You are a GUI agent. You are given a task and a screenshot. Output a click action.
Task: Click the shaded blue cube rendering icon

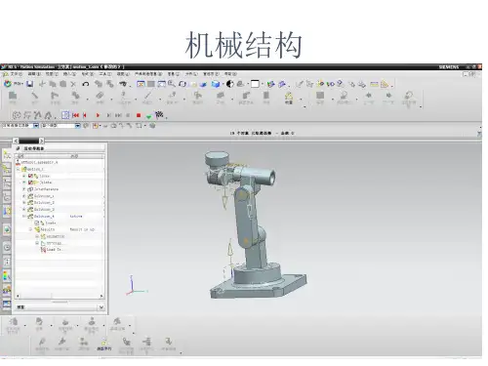click(x=215, y=84)
